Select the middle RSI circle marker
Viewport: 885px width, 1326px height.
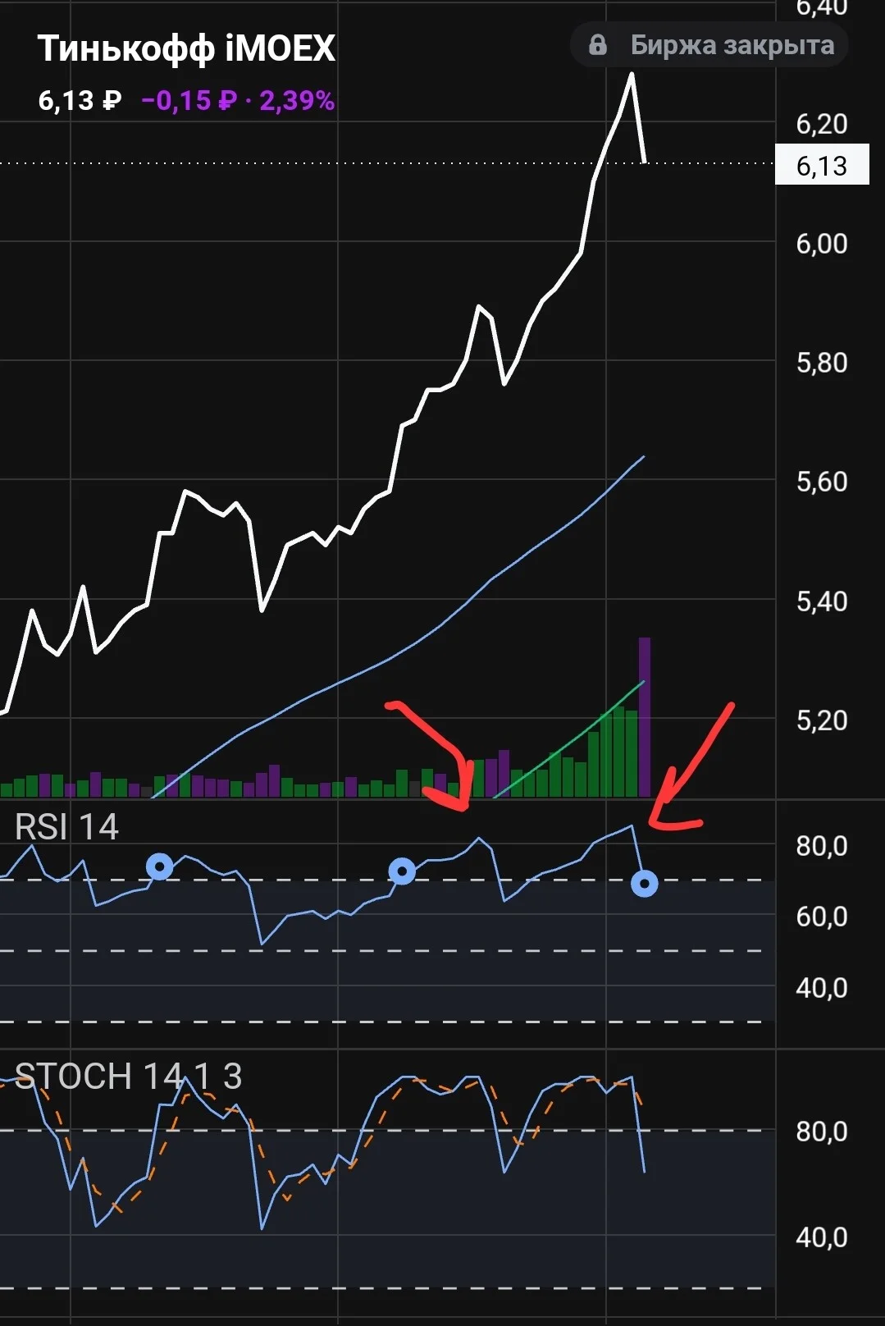coord(402,871)
